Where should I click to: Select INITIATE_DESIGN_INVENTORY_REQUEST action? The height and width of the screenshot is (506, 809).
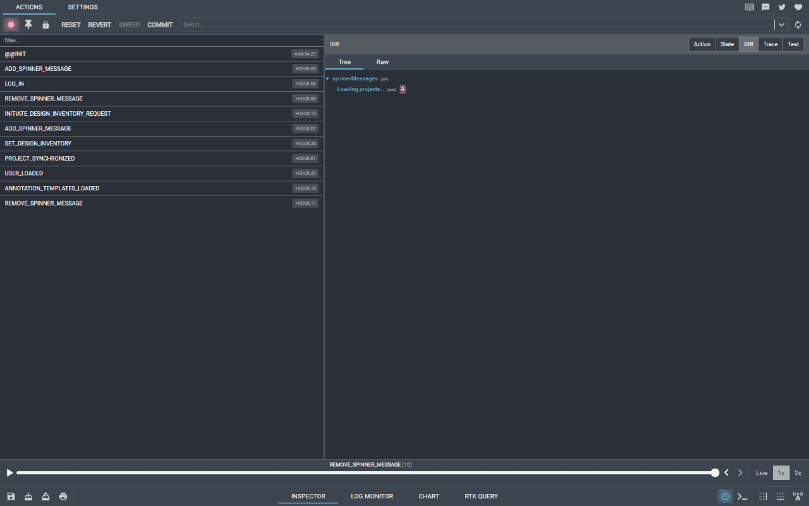click(x=162, y=114)
